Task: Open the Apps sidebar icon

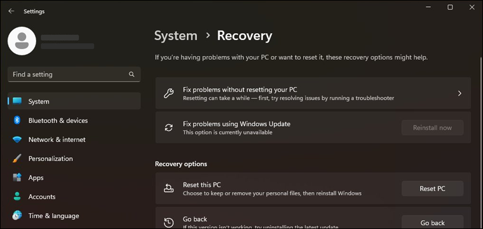Action: click(x=17, y=177)
